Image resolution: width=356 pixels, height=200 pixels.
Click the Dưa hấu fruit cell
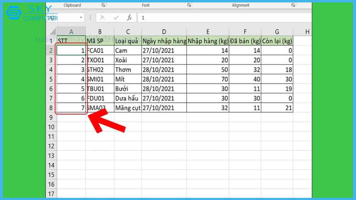coord(128,98)
